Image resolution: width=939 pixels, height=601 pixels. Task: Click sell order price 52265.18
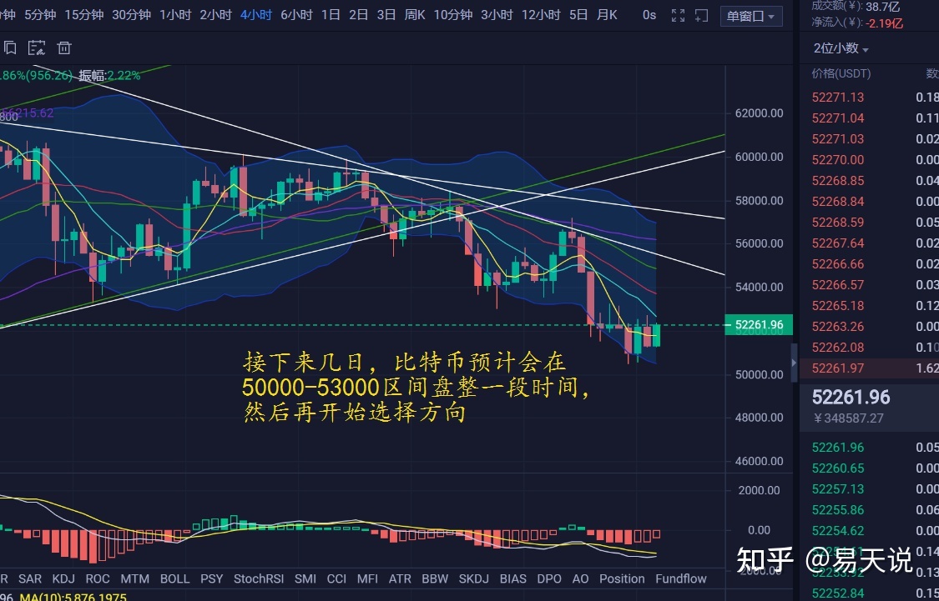(838, 306)
